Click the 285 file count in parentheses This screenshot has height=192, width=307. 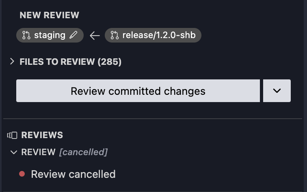(110, 62)
